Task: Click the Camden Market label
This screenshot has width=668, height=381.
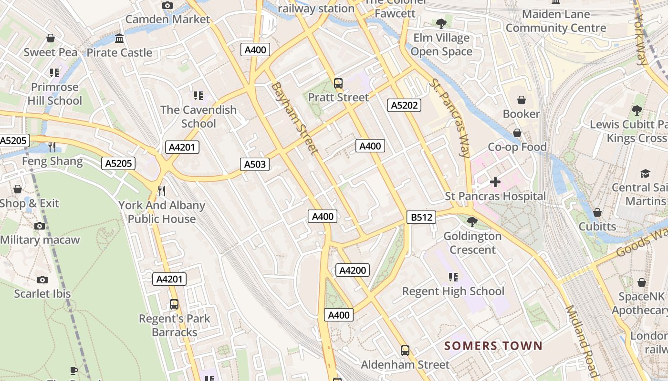Action: pos(167,20)
